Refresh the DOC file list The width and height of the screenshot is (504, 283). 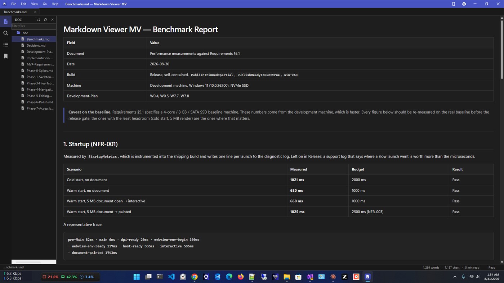click(x=45, y=20)
